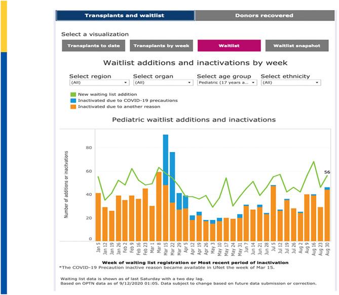Open the Donors recovered tab
Screen dimensions: 339x295
click(264, 15)
